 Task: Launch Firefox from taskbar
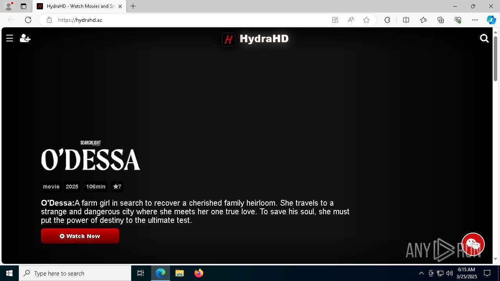199,273
